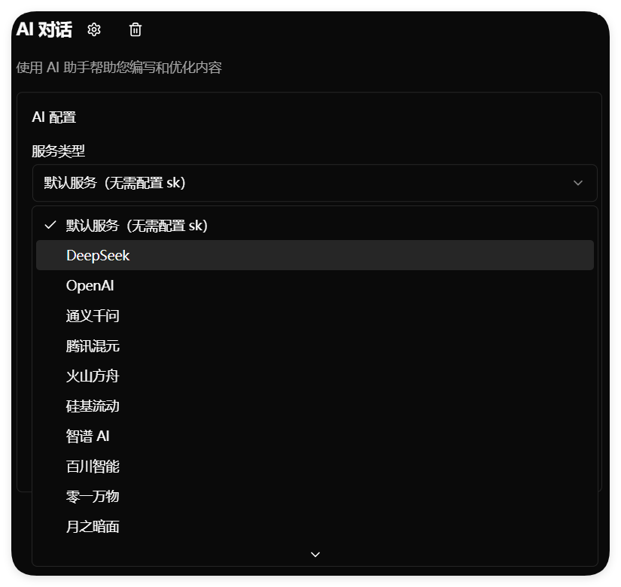This screenshot has height=587, width=621.
Task: Click the AI 配置 section heading
Action: [54, 117]
